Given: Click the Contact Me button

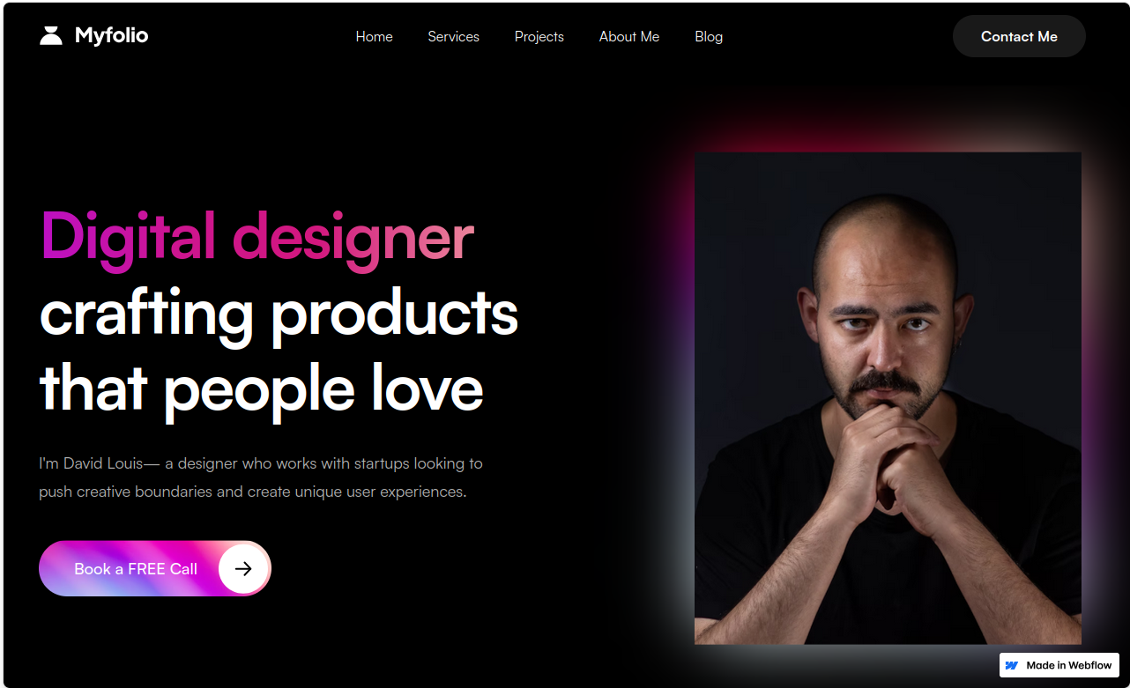Looking at the screenshot, I should click(1019, 36).
